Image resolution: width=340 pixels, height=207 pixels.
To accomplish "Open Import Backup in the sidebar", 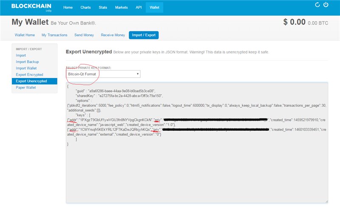I will pyautogui.click(x=27, y=62).
